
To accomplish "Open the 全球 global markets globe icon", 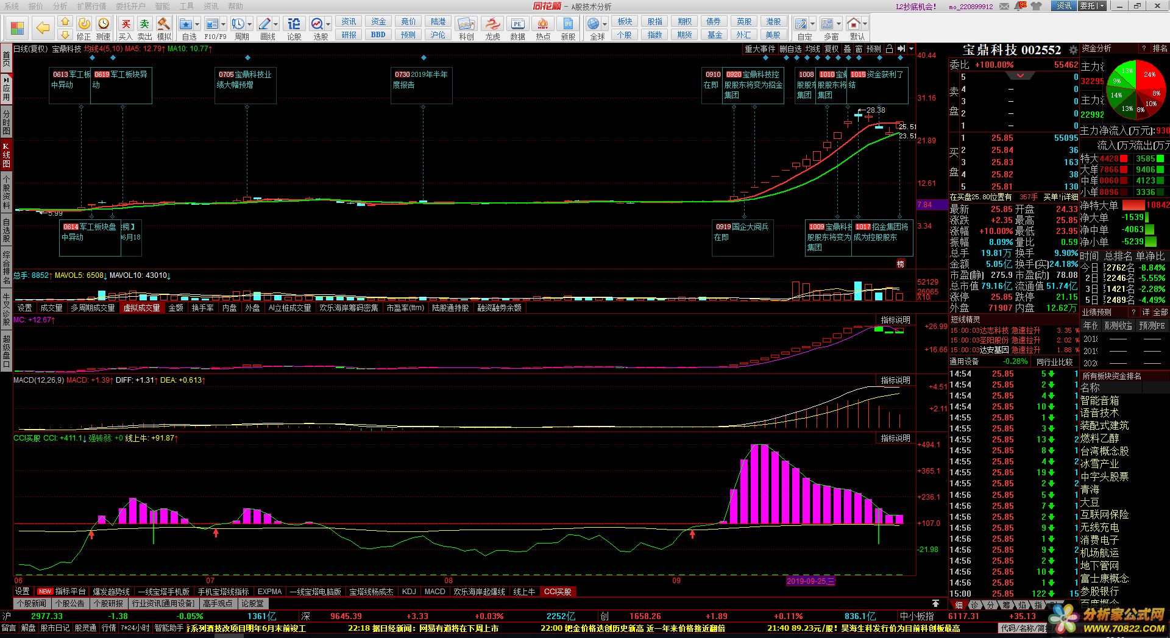I will point(594,24).
